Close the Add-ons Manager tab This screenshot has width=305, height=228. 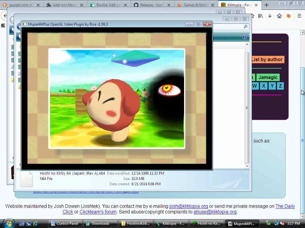click(82, 5)
